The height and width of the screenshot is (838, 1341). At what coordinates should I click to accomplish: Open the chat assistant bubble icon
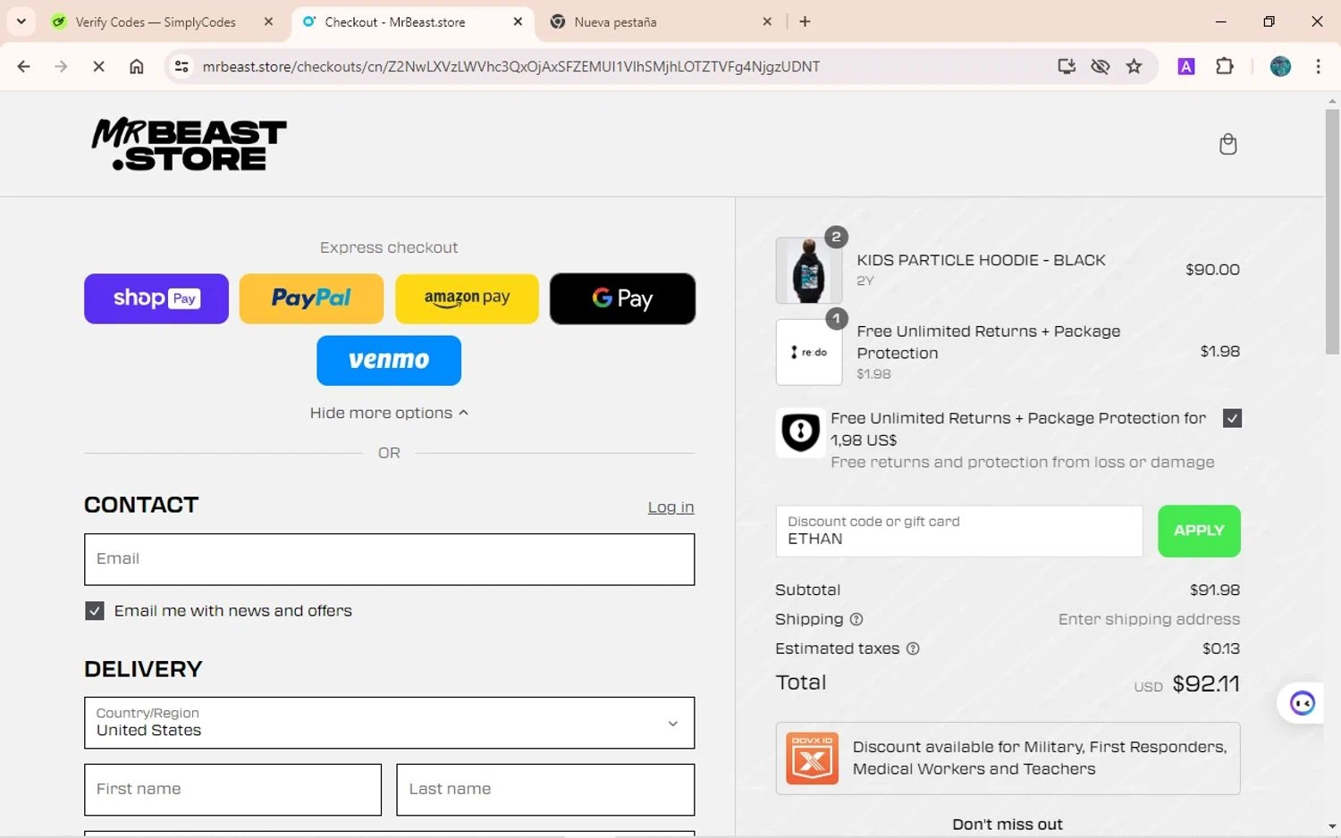point(1302,703)
